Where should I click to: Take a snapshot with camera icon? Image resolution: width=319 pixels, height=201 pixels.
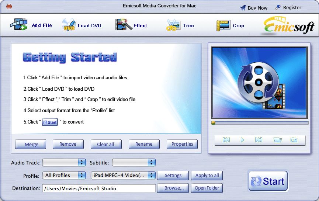tap(294, 140)
